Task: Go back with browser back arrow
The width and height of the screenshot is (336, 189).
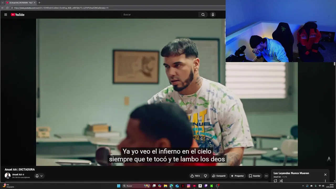Action: tap(3, 8)
